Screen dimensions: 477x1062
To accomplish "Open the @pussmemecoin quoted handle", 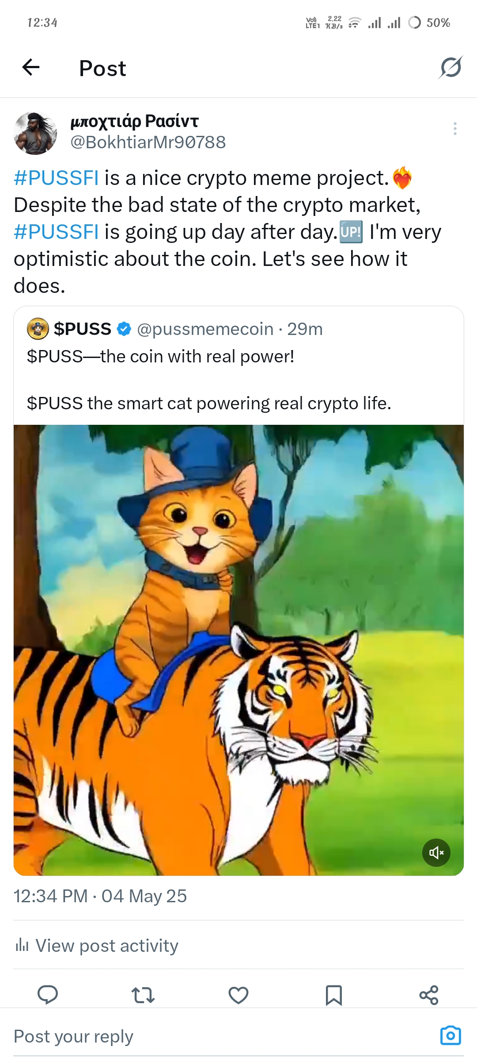I will 205,329.
